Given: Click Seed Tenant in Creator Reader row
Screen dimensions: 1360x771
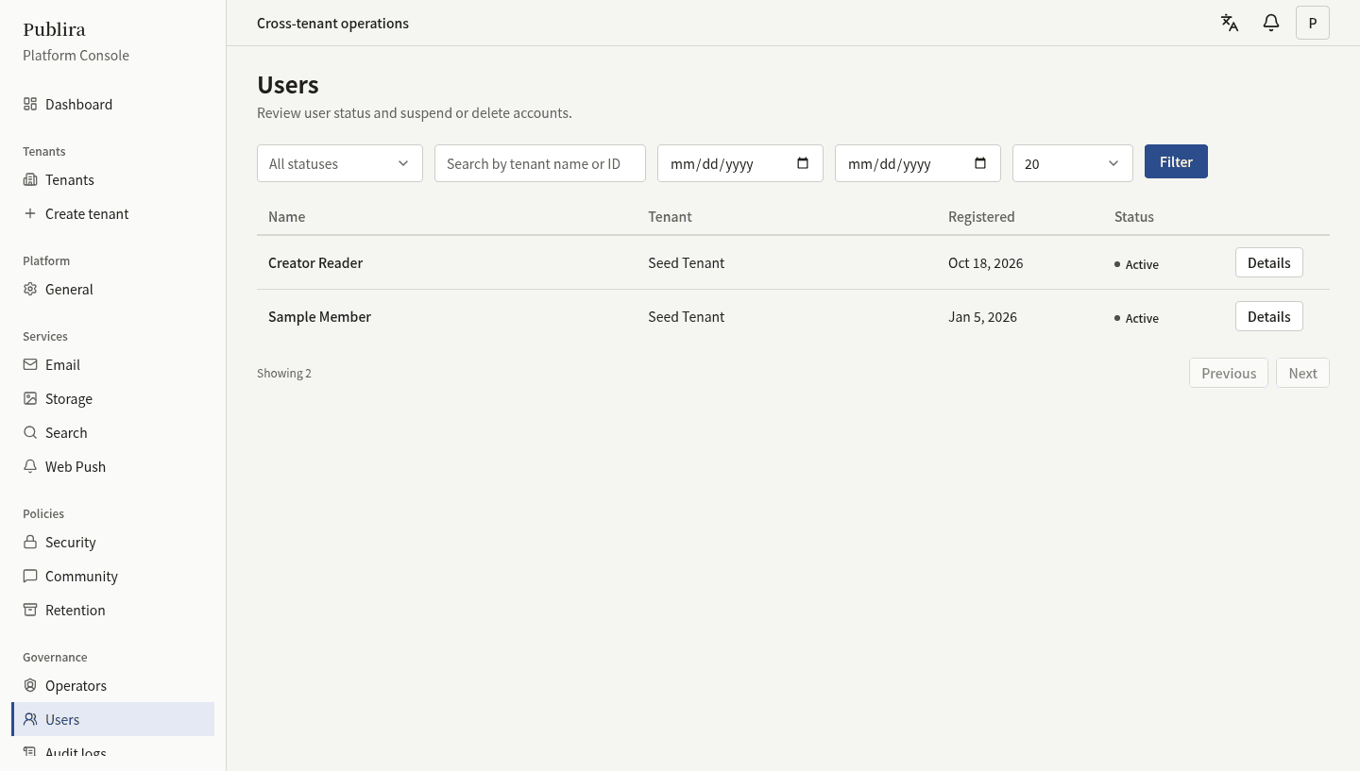Looking at the screenshot, I should click(686, 262).
